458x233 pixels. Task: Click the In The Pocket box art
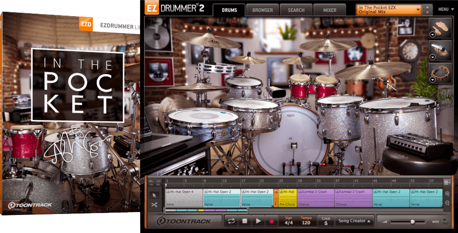coord(70,113)
